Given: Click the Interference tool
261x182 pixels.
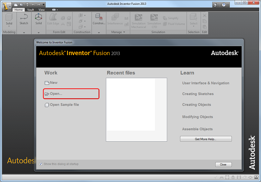Looking at the screenshot, I should 115,19.
